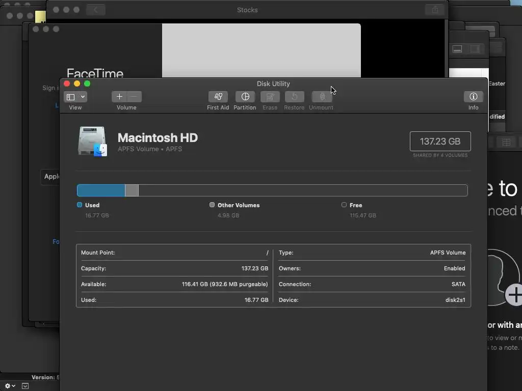
Task: Click the Restore toolbar icon
Action: point(294,97)
